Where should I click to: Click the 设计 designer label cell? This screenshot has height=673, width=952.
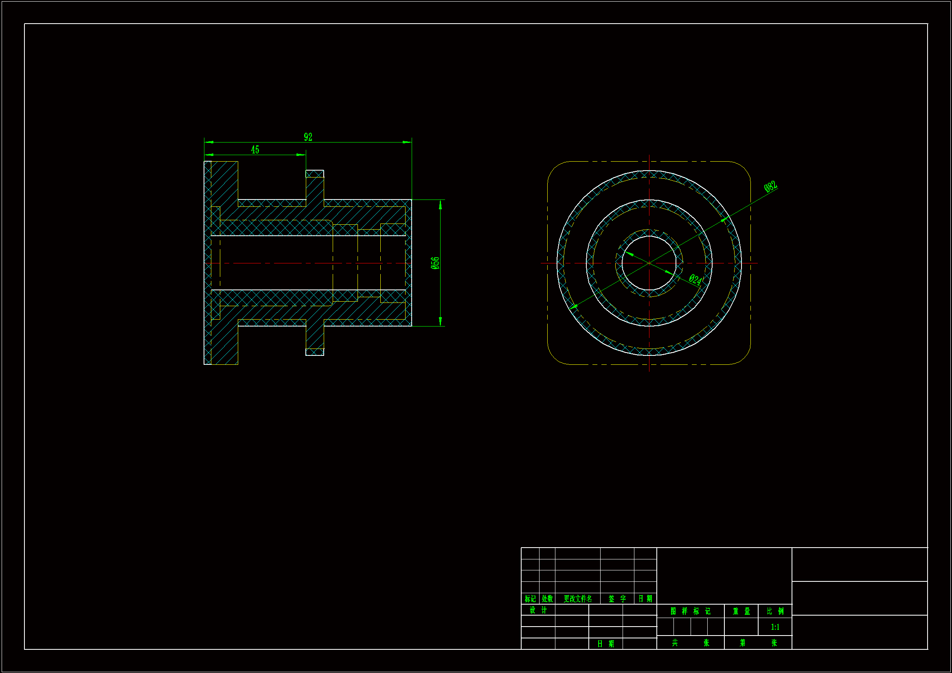tap(538, 610)
